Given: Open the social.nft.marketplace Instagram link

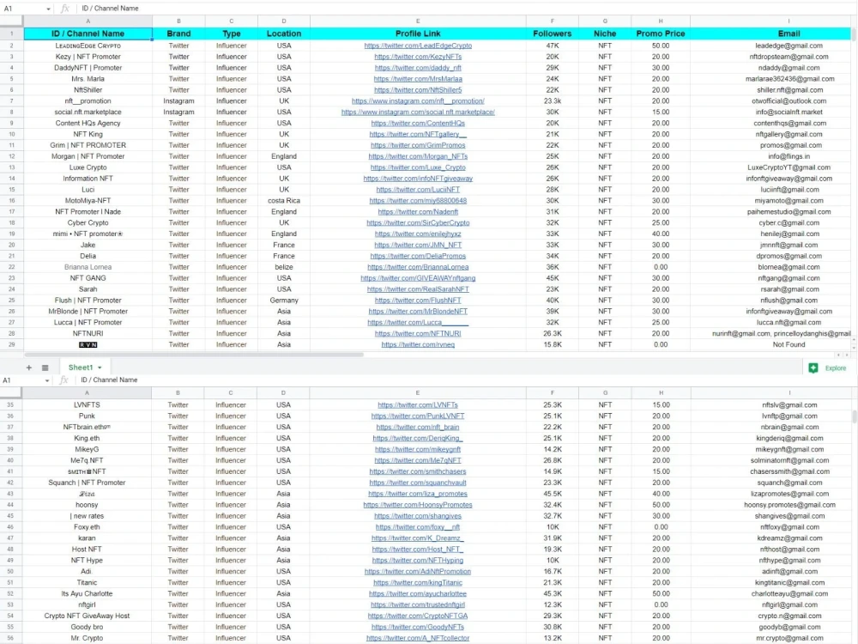Looking at the screenshot, I should click(418, 112).
